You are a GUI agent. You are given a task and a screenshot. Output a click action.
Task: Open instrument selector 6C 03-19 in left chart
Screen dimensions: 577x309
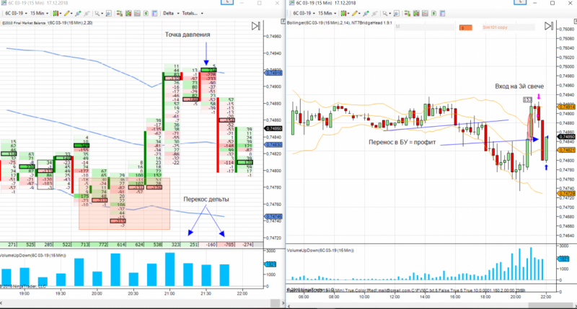16,13
